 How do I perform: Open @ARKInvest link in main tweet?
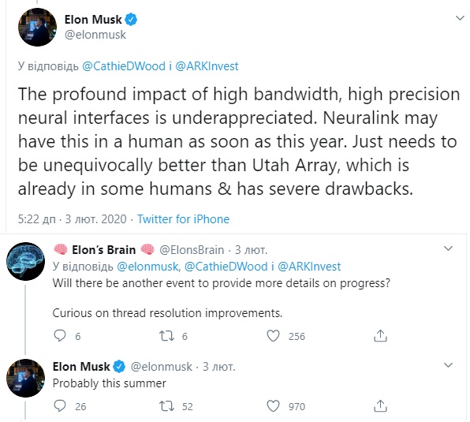[207, 66]
